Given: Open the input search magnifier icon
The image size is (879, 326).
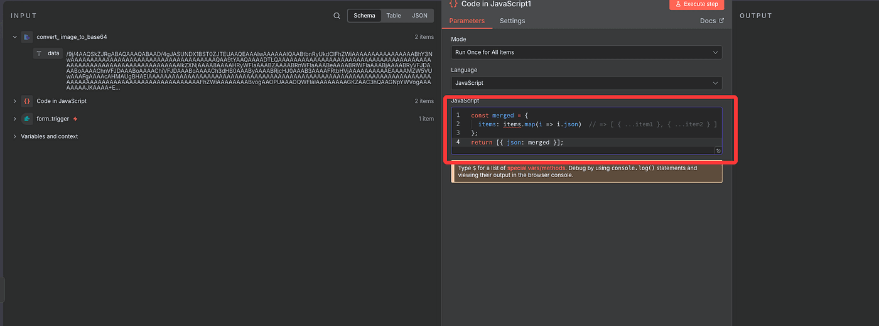Looking at the screenshot, I should coord(337,16).
